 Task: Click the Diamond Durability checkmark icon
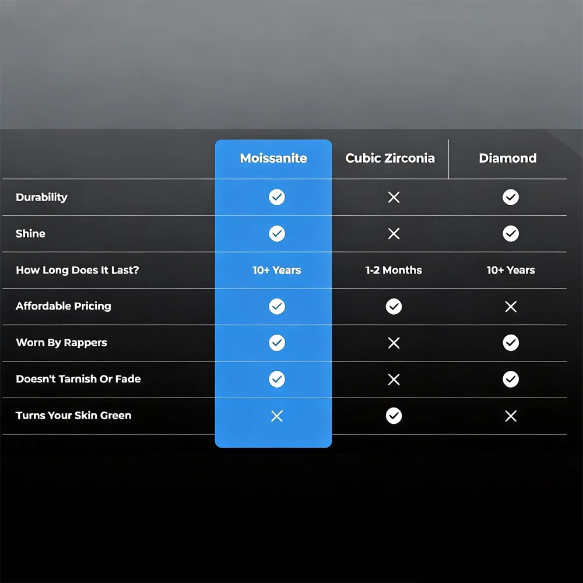[x=511, y=198]
